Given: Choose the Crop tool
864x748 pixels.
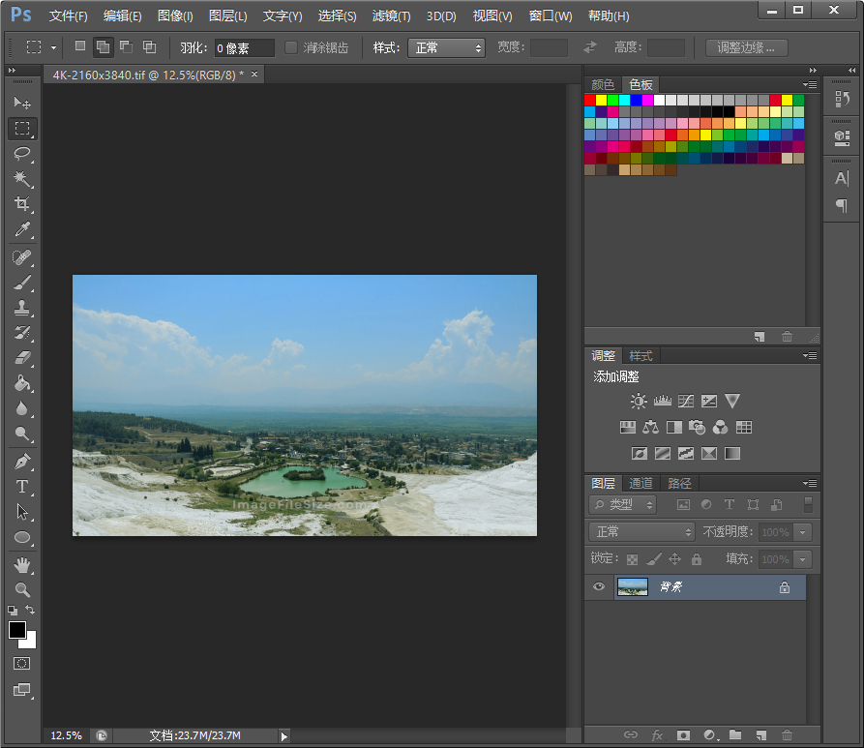Looking at the screenshot, I should pos(22,204).
